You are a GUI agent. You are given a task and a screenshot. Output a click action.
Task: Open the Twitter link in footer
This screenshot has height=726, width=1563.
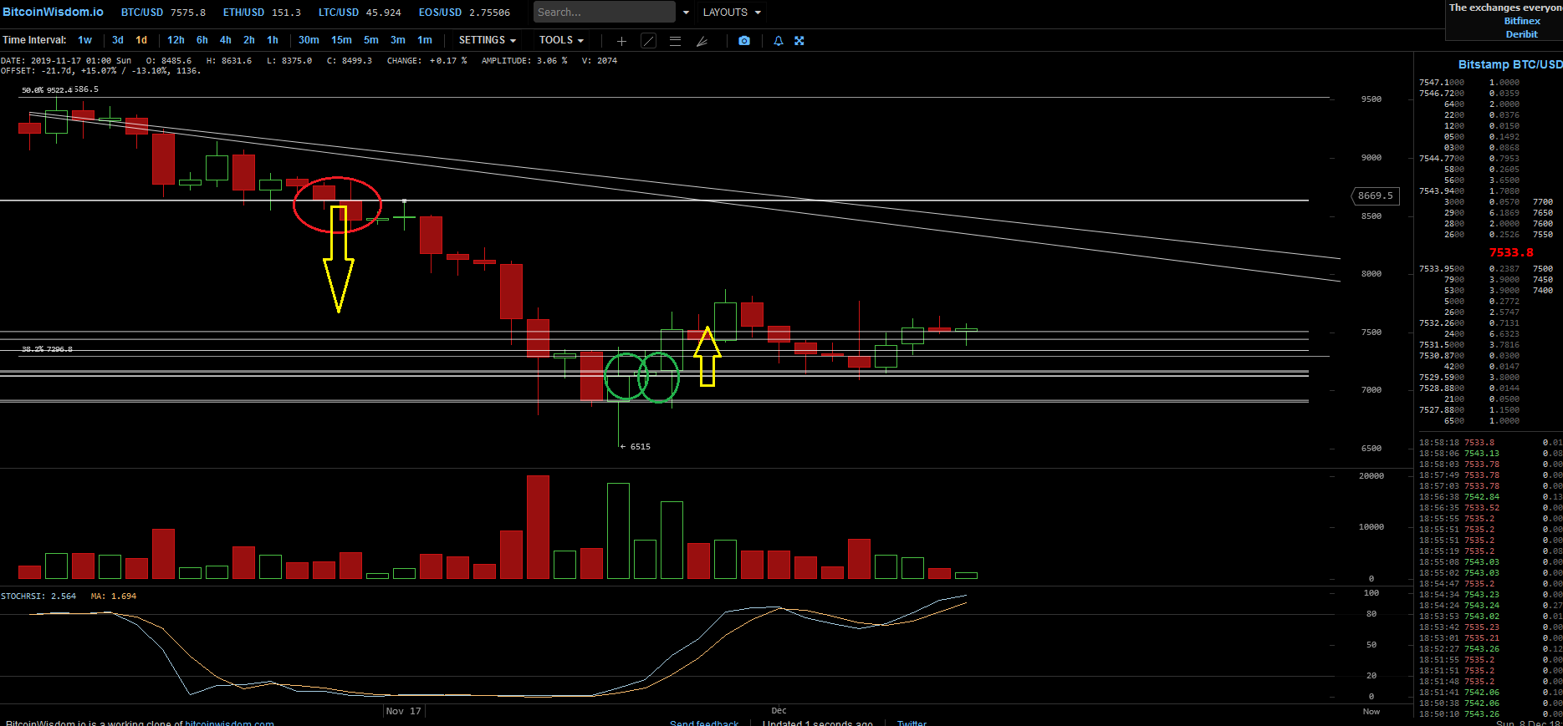(x=912, y=723)
